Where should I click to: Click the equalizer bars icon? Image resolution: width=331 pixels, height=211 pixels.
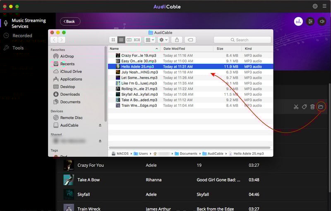click(298, 22)
